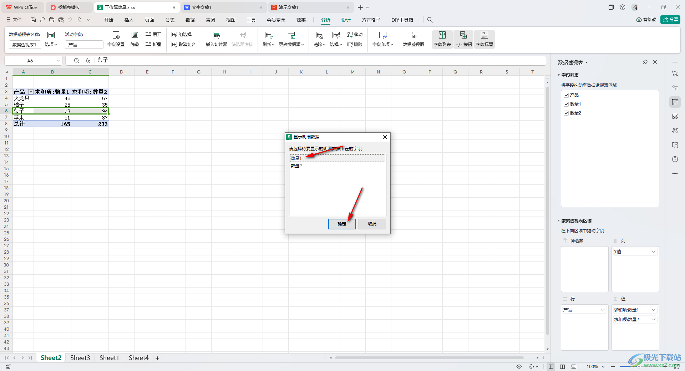Collapse field with 折叠 button
Screen dimensions: 685x371
point(153,45)
